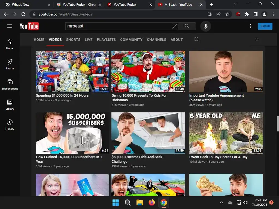Show hidden system tray icons
The width and height of the screenshot is (279, 209).
pos(221,202)
